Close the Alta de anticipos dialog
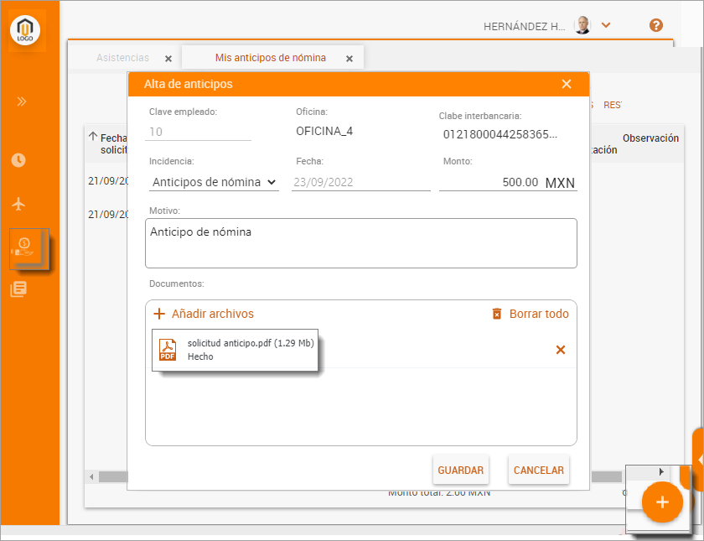The image size is (704, 541). click(567, 84)
